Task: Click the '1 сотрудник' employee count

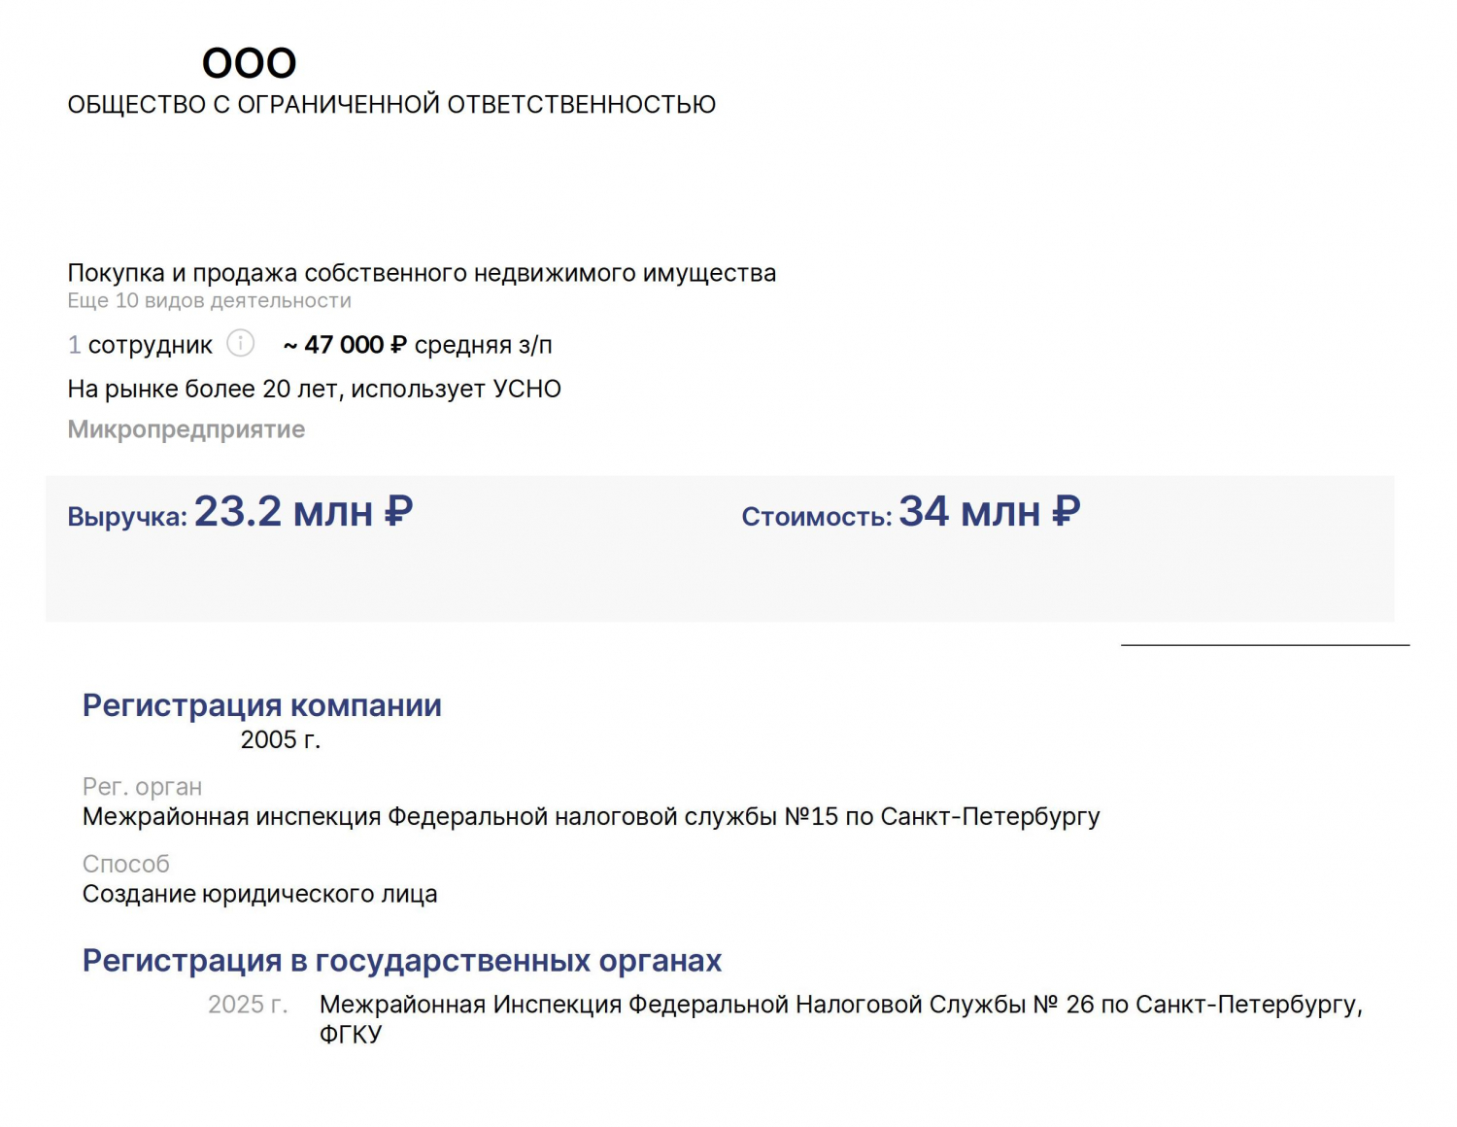Action: click(x=140, y=345)
